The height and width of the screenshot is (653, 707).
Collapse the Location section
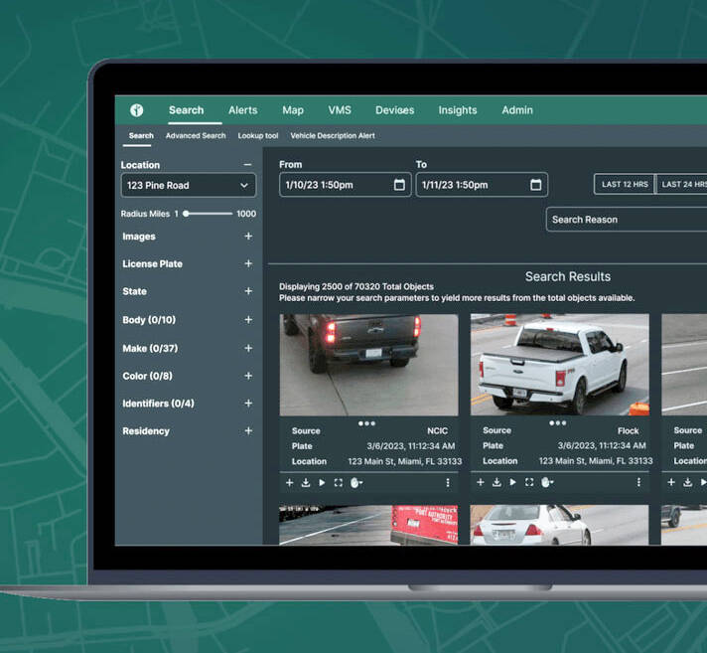pyautogui.click(x=247, y=165)
